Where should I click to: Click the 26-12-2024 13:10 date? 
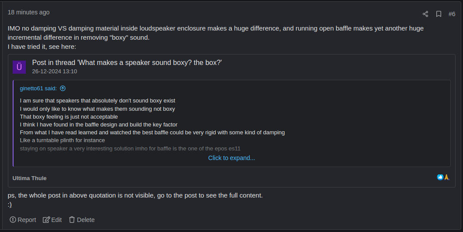55,71
